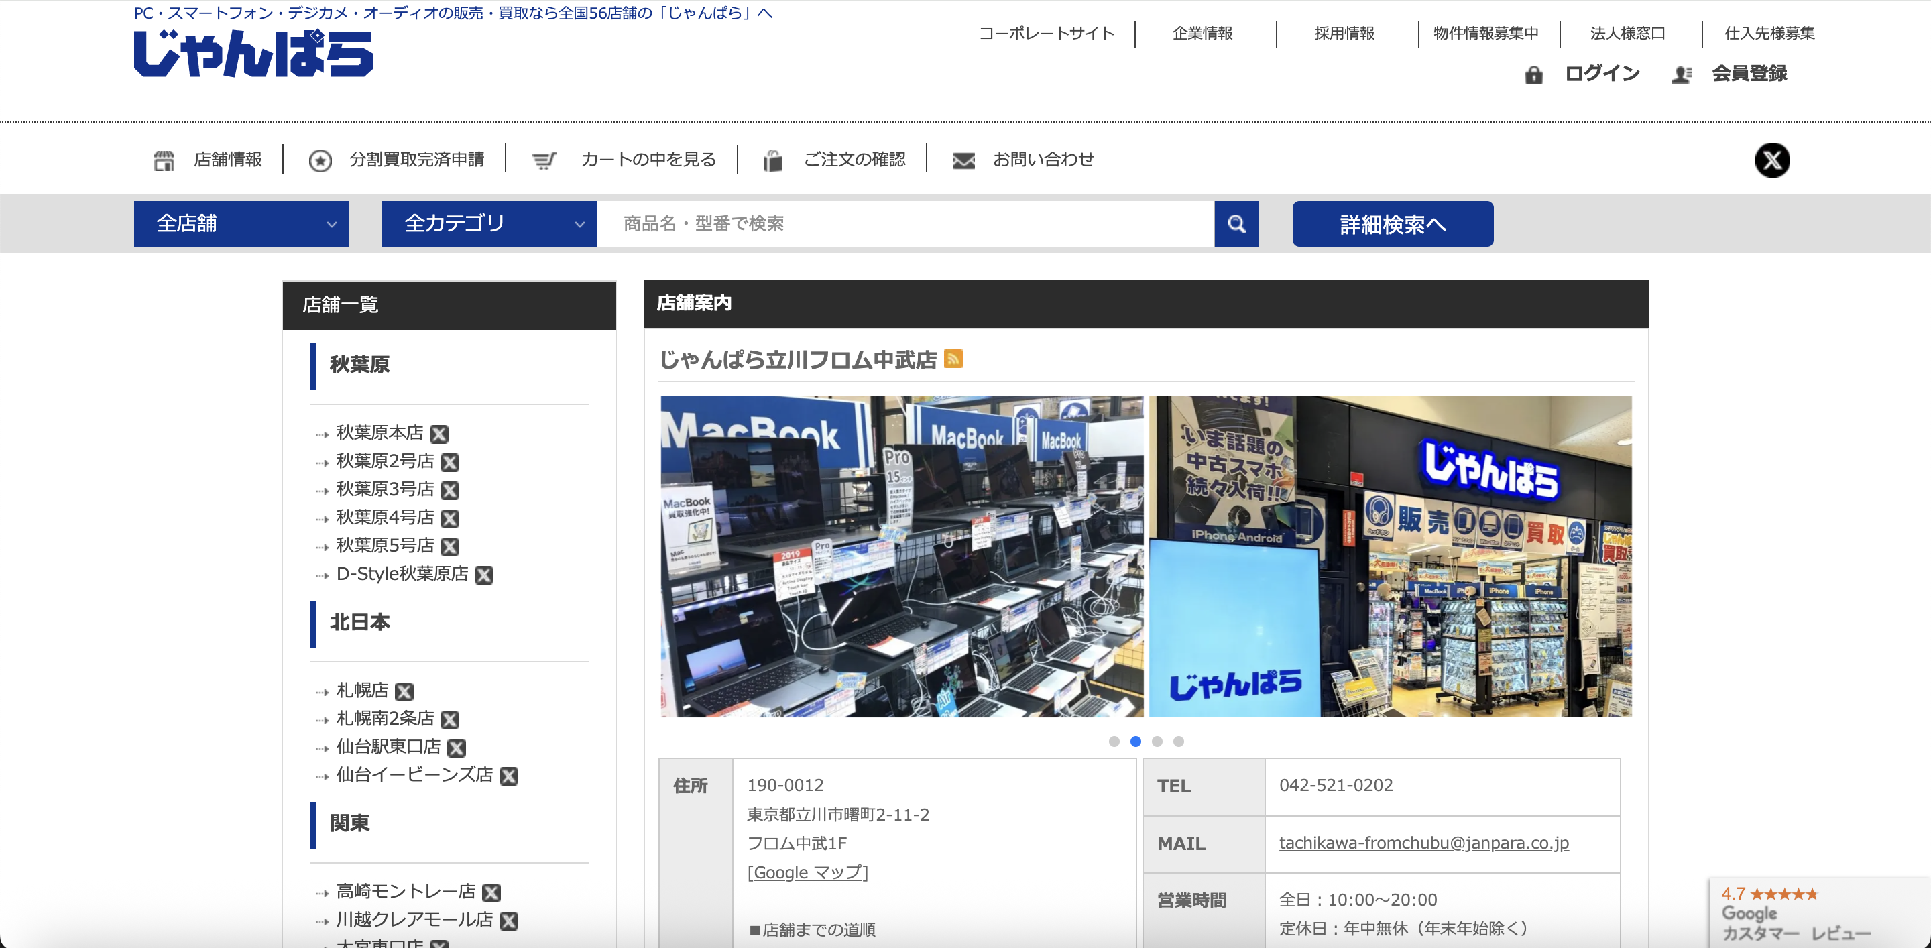Click the star icon beside 分割買取完済申請
1931x948 pixels.
[x=320, y=160]
